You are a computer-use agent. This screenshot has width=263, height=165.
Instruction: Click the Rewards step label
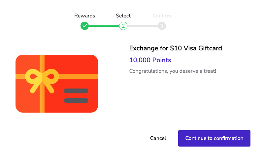click(x=85, y=16)
